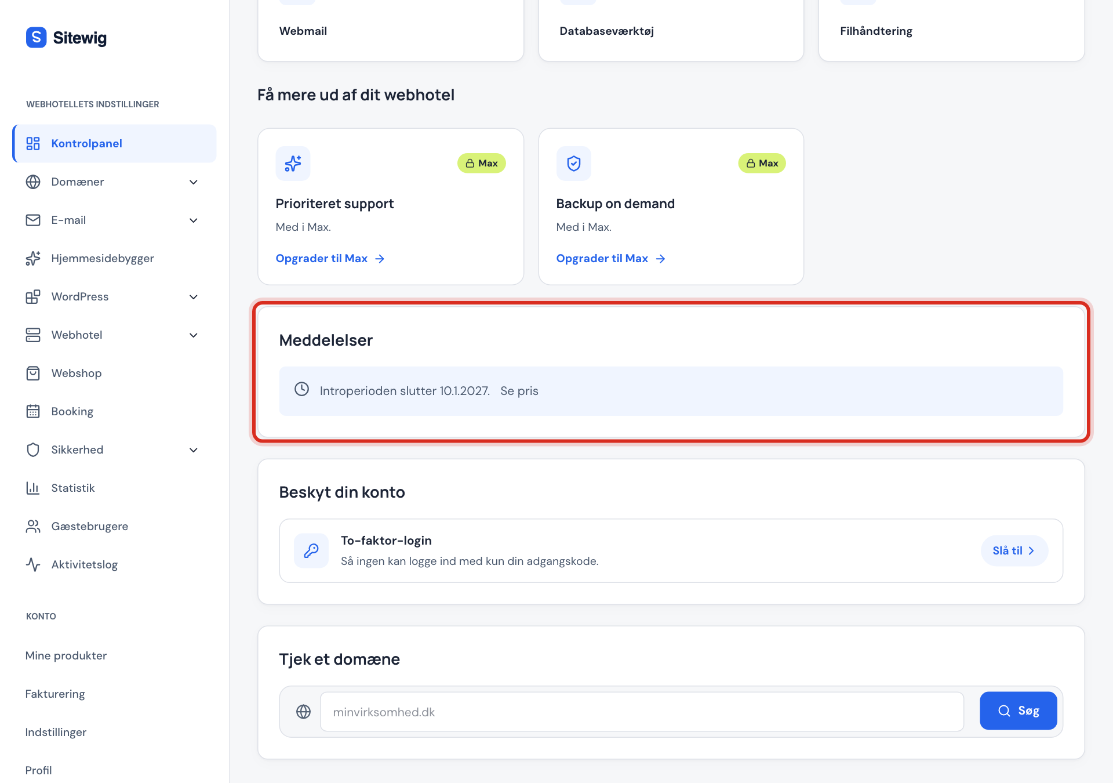Image resolution: width=1113 pixels, height=783 pixels.
Task: Click the Slå til button
Action: [x=1014, y=550]
